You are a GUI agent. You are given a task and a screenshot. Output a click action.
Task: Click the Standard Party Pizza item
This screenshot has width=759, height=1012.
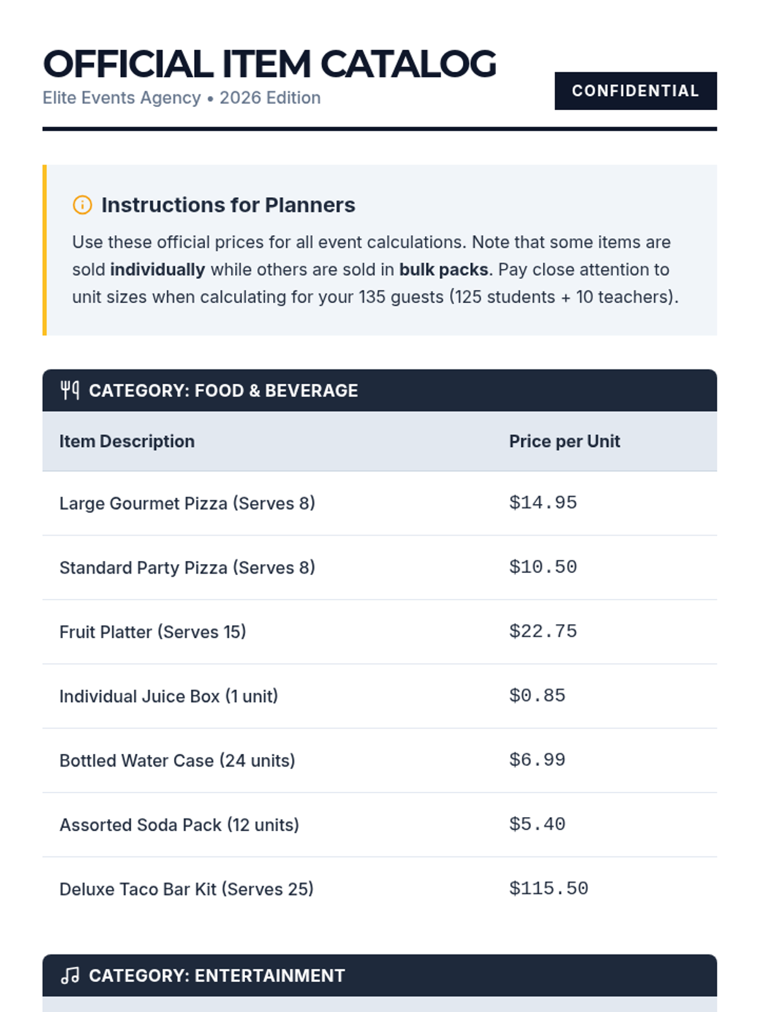pos(187,568)
